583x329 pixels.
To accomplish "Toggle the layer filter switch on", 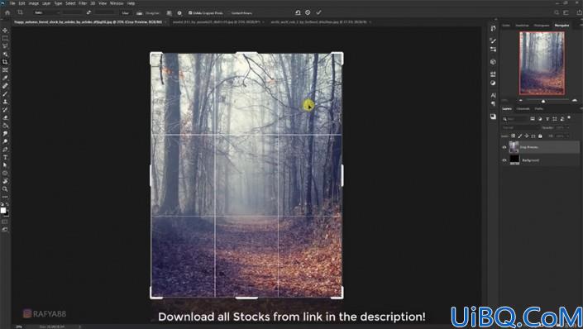I will point(569,117).
